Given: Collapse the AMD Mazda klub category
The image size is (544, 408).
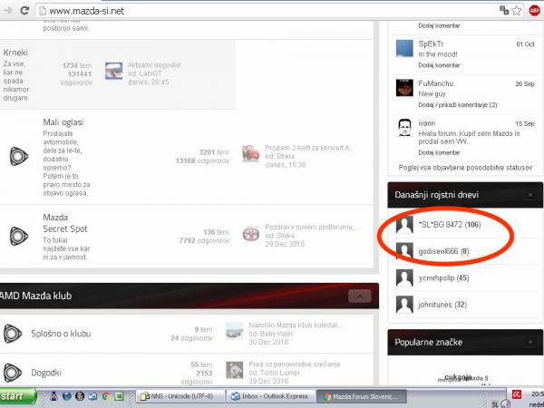Looking at the screenshot, I should click(x=359, y=296).
